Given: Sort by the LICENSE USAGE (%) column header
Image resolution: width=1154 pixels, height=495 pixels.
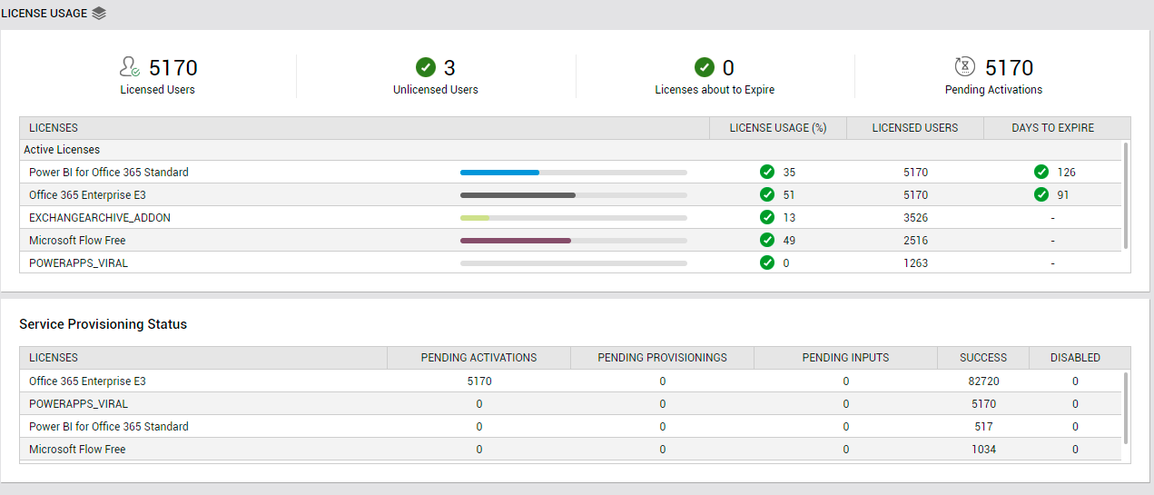Looking at the screenshot, I should coord(778,128).
